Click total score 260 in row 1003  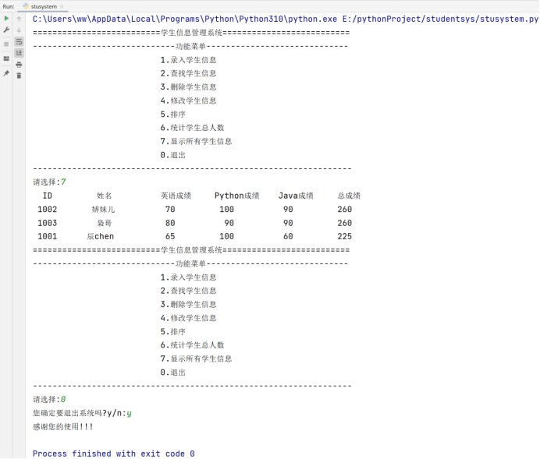[345, 223]
